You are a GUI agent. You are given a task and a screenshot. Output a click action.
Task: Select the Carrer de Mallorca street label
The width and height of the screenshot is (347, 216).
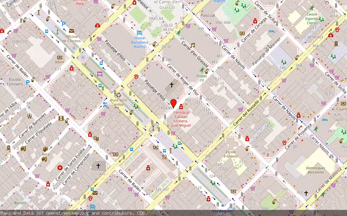tap(329, 180)
